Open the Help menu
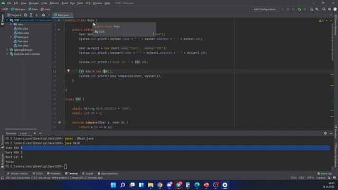Image resolution: width=338 pixels, height=190 pixels. [107, 3]
